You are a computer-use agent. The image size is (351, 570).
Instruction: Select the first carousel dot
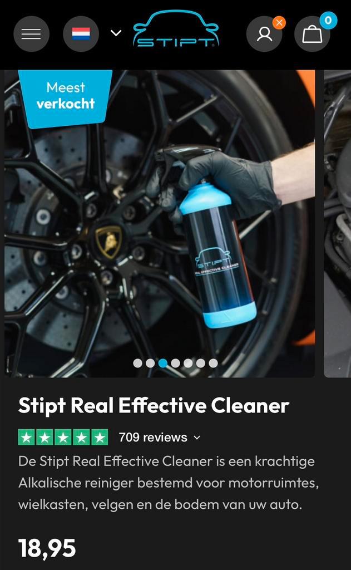tap(138, 363)
